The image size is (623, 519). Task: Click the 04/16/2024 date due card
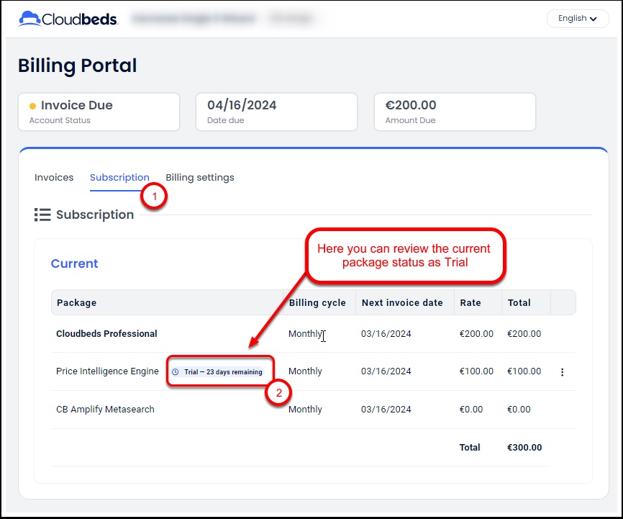tap(276, 112)
